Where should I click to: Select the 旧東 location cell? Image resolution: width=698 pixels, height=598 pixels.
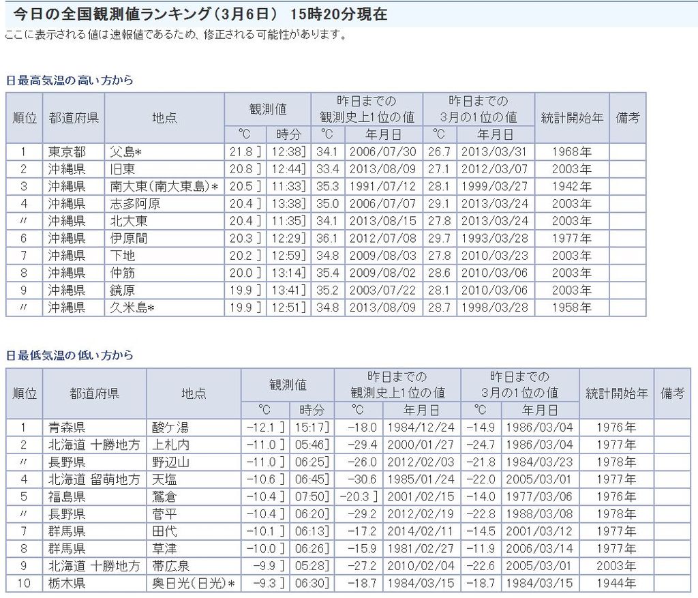(123, 169)
